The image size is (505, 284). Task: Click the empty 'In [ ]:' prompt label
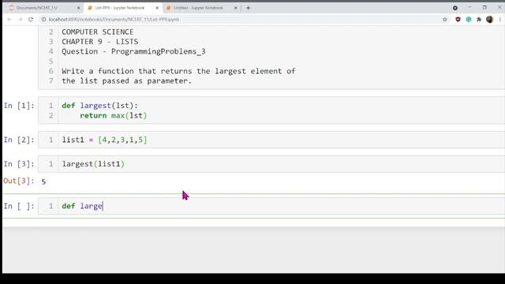pos(19,206)
